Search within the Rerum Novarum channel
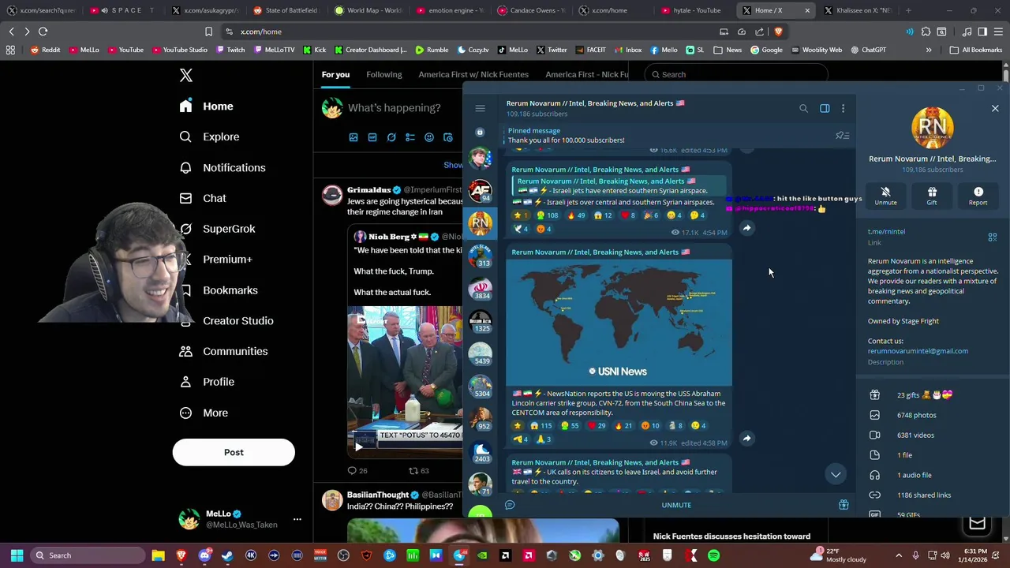1010x568 pixels. (803, 108)
